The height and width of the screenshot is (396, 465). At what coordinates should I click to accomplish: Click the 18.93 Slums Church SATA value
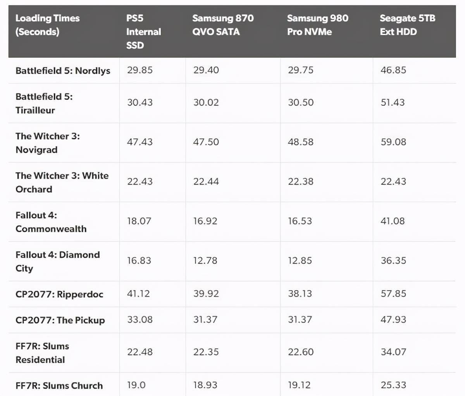coord(205,385)
